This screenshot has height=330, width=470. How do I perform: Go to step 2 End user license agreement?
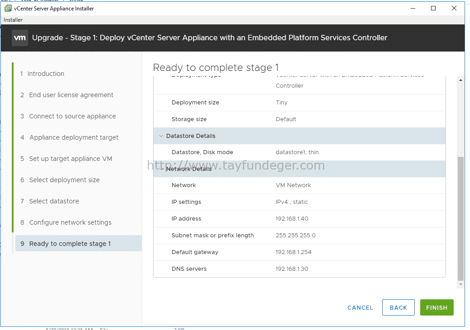(x=67, y=95)
